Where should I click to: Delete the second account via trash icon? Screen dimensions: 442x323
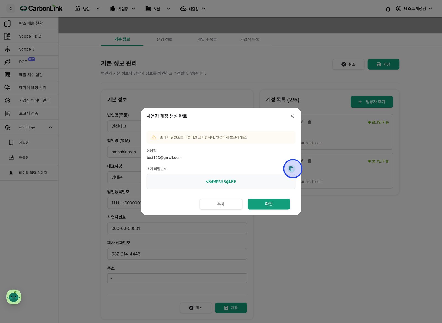click(x=310, y=161)
